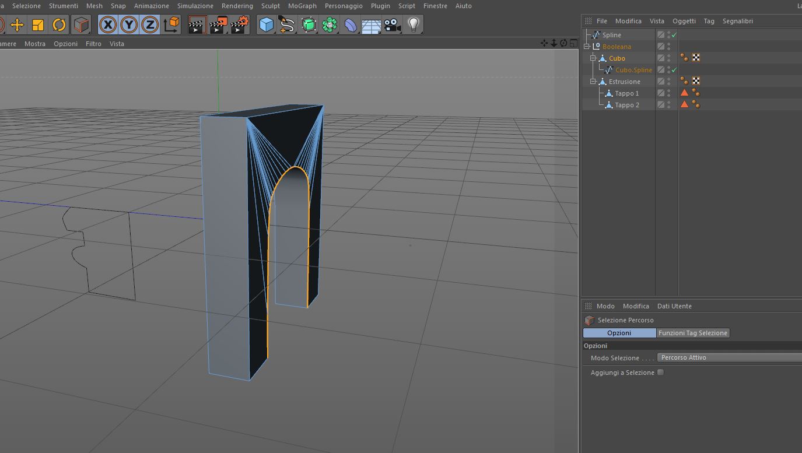Screen dimensions: 802x453
Task: Toggle the Z axis lock
Action: click(x=150, y=24)
